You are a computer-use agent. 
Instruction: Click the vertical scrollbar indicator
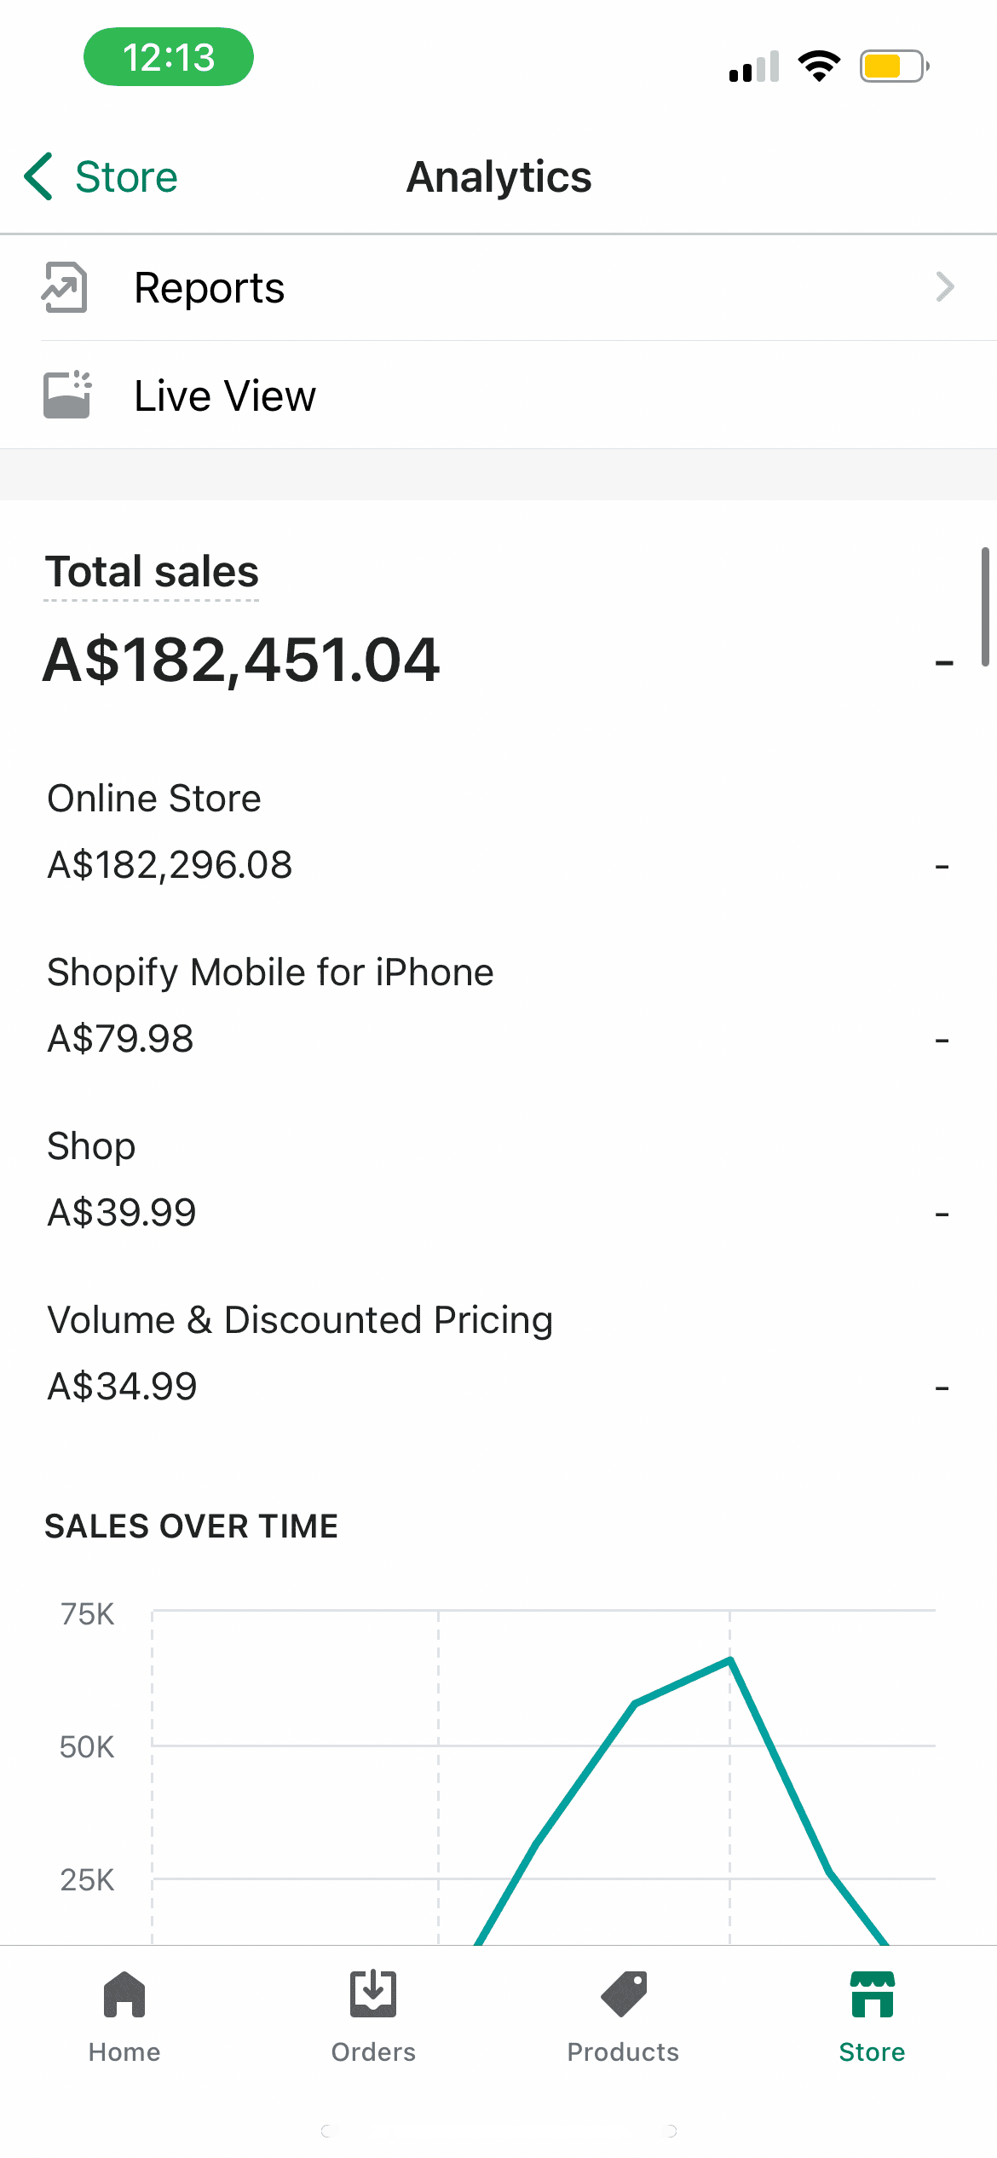pos(985,606)
